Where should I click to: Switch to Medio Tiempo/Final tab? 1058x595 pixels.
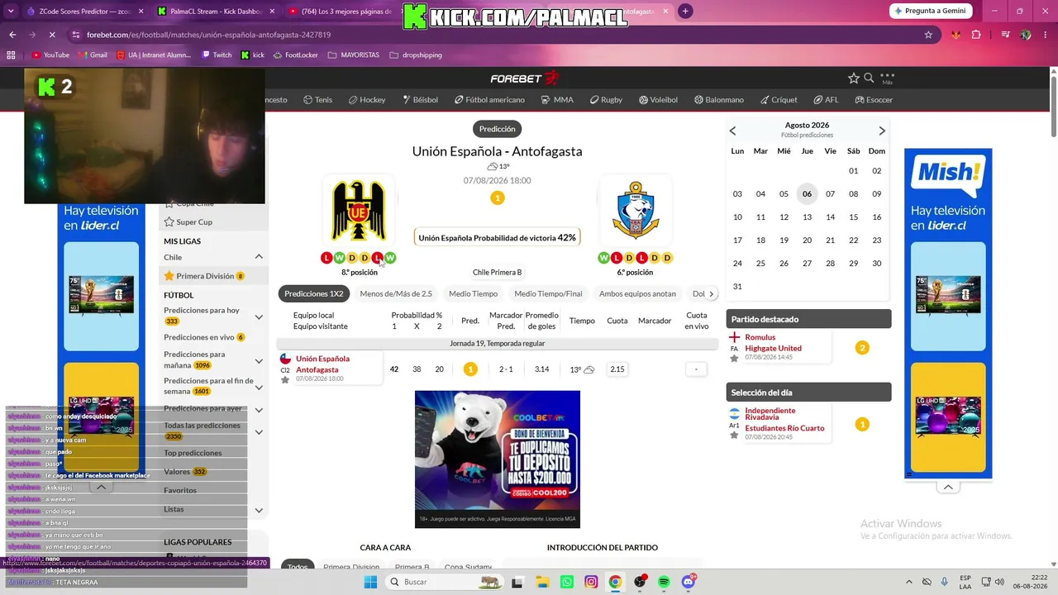pos(548,293)
